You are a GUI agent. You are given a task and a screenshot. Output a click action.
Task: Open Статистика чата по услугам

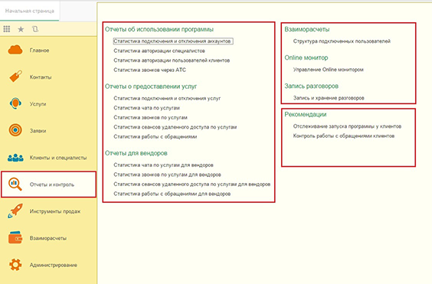[146, 108]
